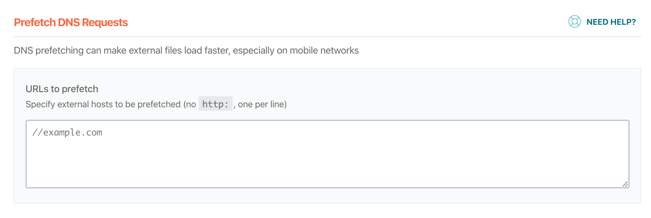Click the lifebuoy help icon

pyautogui.click(x=574, y=22)
